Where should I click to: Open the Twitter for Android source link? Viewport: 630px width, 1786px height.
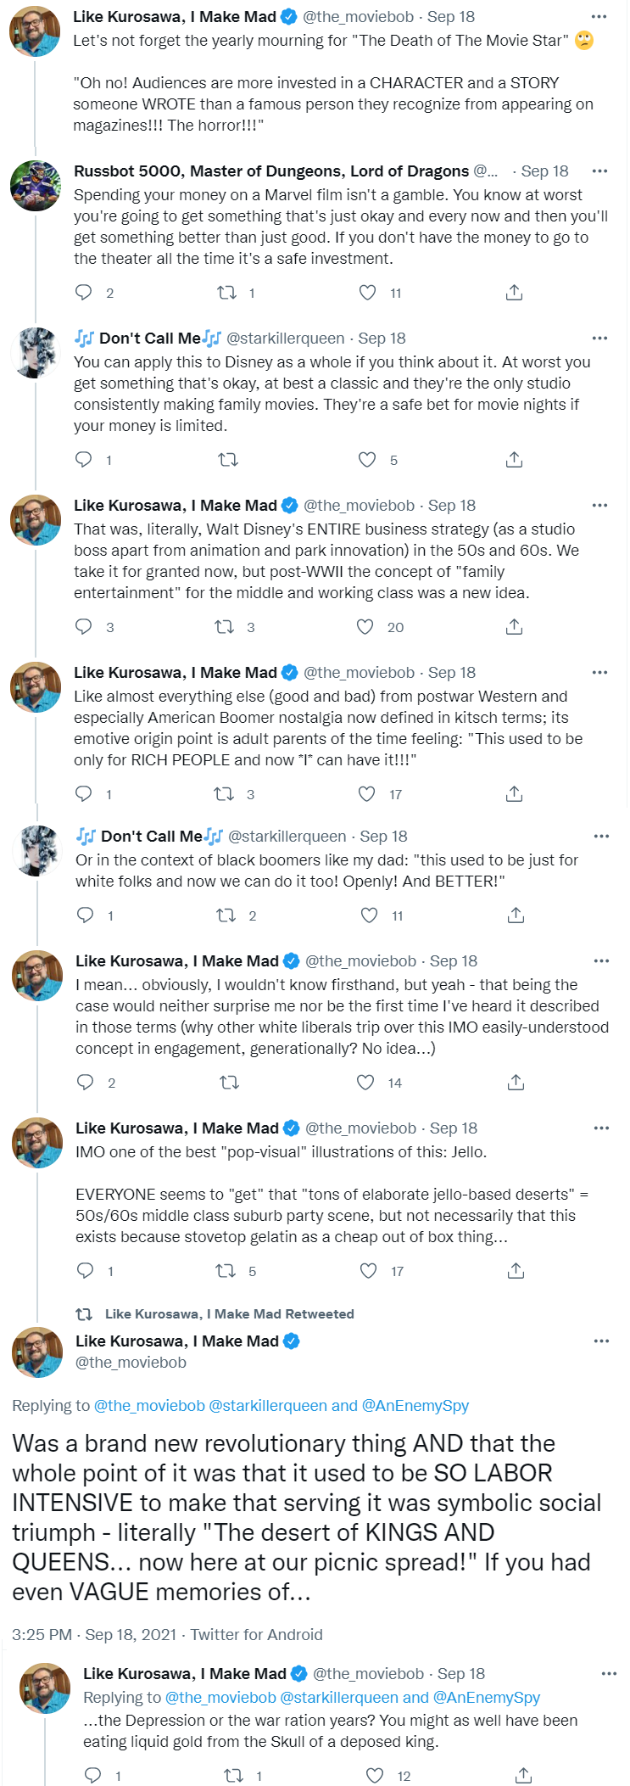(x=256, y=1635)
